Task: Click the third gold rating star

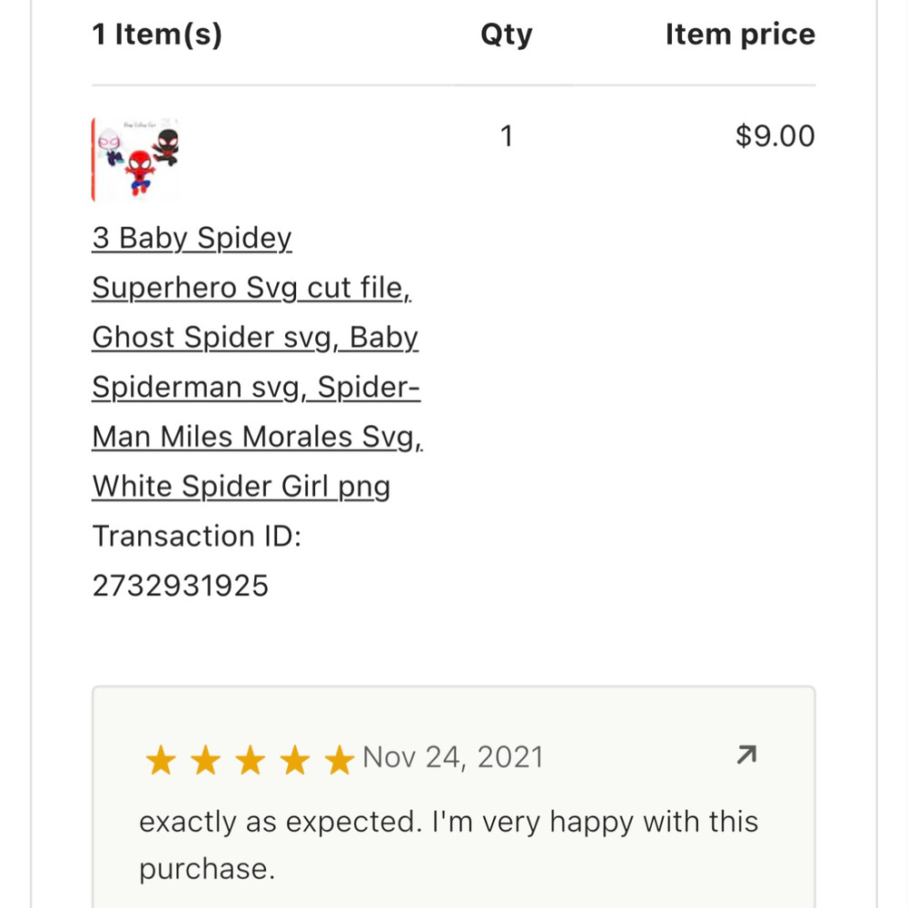Action: [x=250, y=760]
